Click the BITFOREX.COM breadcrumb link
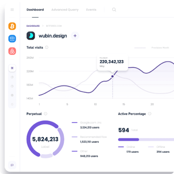 [x=54, y=26]
